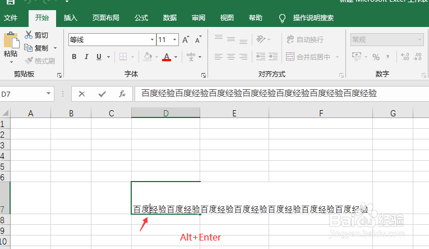The image size is (429, 249).
Task: Click accounting number format icon
Action: click(357, 57)
